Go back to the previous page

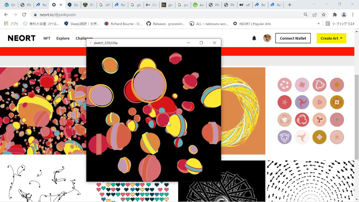click(6, 15)
